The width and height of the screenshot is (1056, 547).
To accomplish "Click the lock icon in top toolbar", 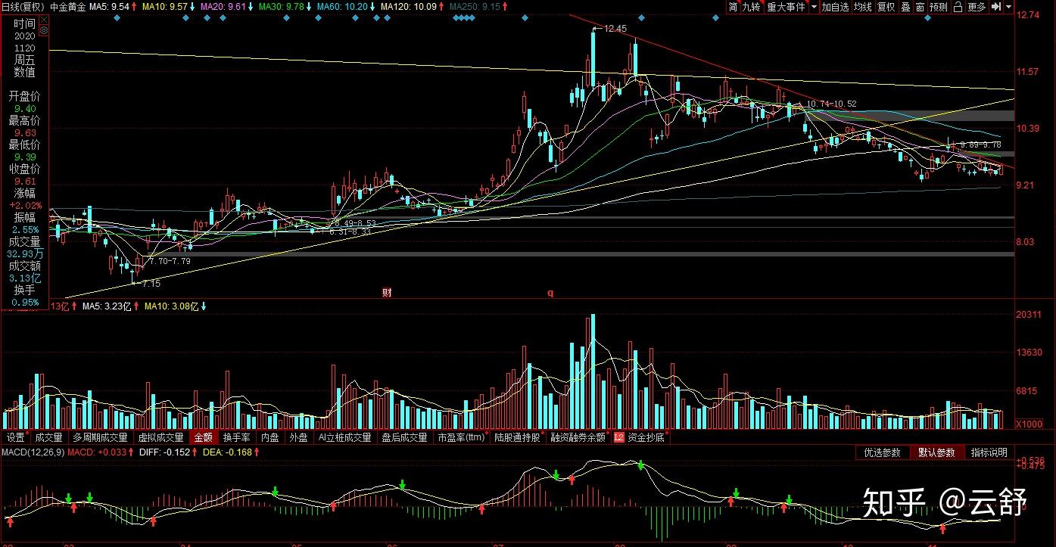I will pos(958,7).
